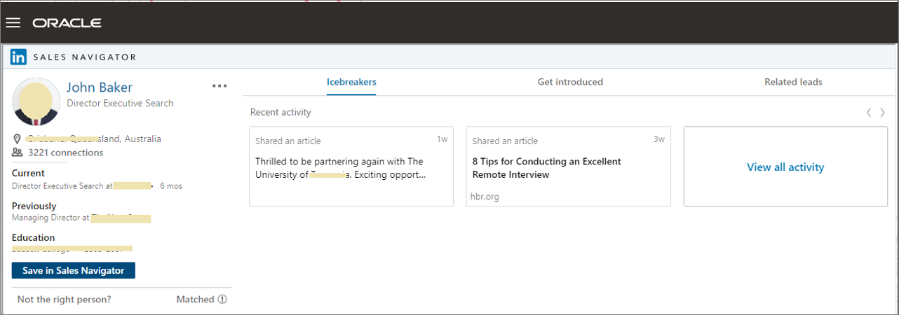This screenshot has height=315, width=899.
Task: Click Save in Sales Navigator button
Action: 74,270
